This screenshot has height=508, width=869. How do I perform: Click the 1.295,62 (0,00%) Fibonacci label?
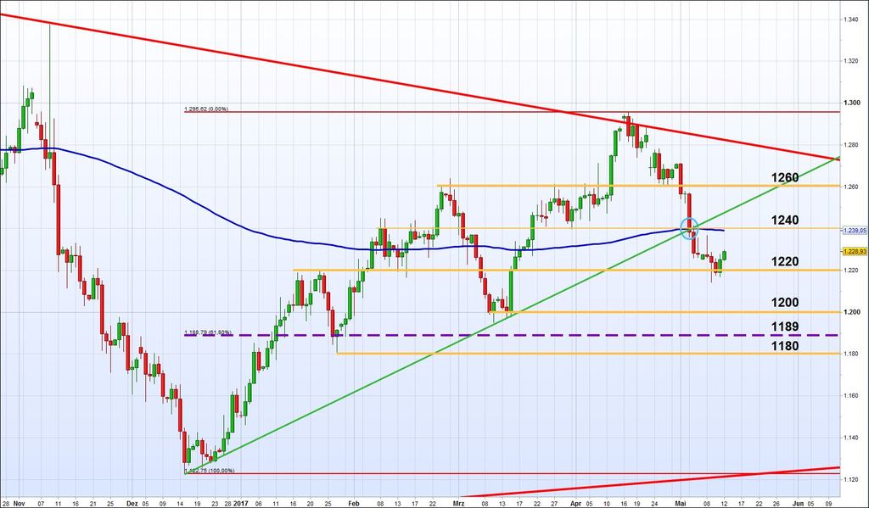coord(209,109)
